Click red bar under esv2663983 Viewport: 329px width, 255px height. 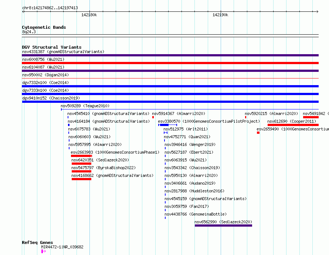[81, 156]
